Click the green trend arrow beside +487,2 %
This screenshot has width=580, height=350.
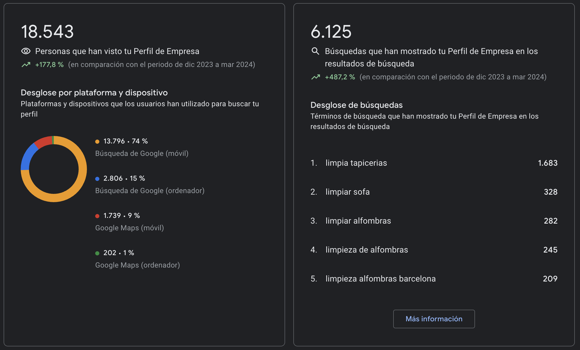pyautogui.click(x=316, y=77)
